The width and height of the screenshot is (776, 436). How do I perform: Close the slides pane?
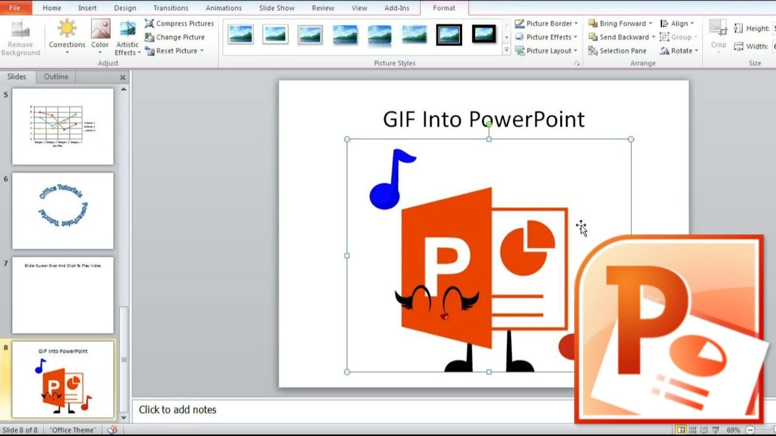pyautogui.click(x=122, y=78)
